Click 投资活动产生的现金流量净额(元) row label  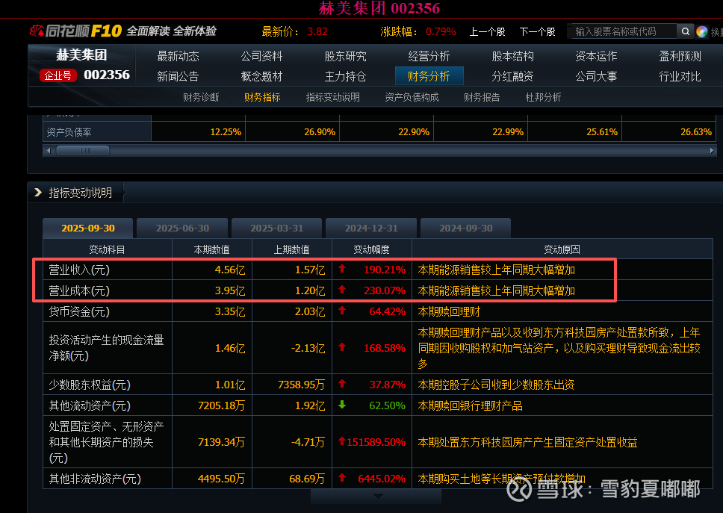click(x=106, y=348)
